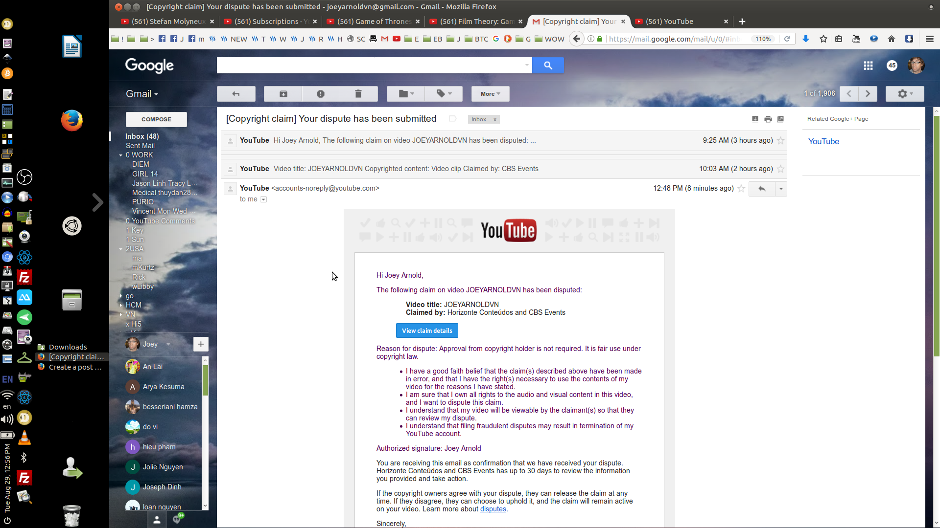This screenshot has height=528, width=940.
Task: Reload the page with refresh icon
Action: pyautogui.click(x=787, y=39)
